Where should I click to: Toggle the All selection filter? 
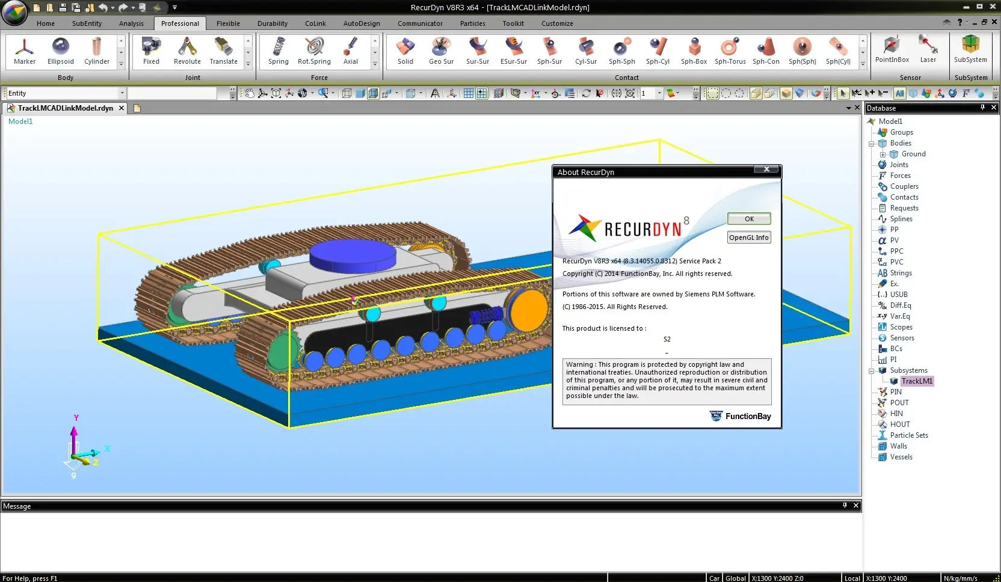point(899,93)
